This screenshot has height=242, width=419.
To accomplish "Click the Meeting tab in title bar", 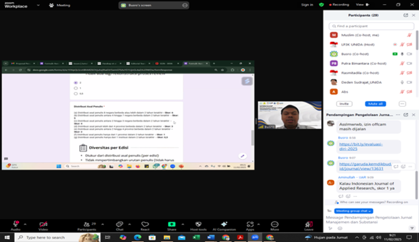I will [x=59, y=5].
